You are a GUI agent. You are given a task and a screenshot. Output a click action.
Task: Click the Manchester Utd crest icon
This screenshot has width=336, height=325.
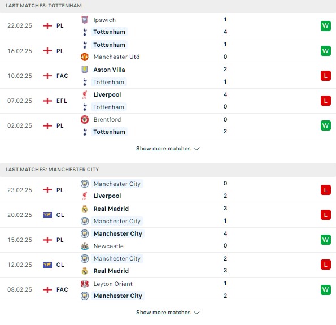(85, 57)
